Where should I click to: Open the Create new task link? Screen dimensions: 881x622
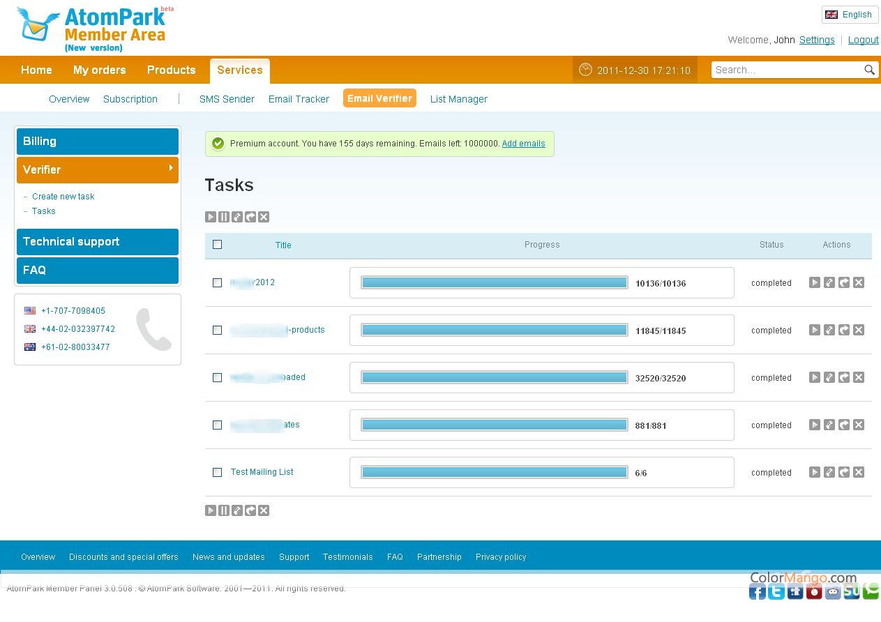(63, 197)
